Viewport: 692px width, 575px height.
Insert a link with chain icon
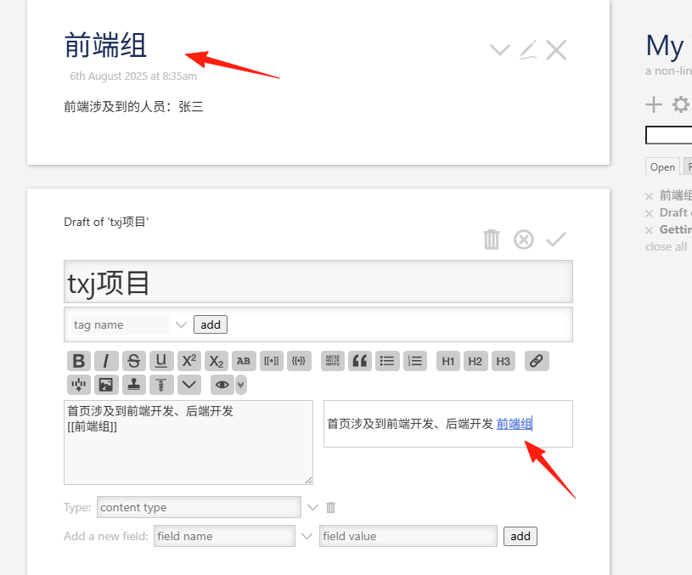[x=537, y=361]
